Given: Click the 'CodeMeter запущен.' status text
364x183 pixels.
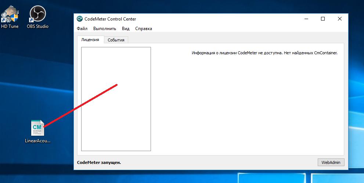Looking at the screenshot, I should coord(99,162).
